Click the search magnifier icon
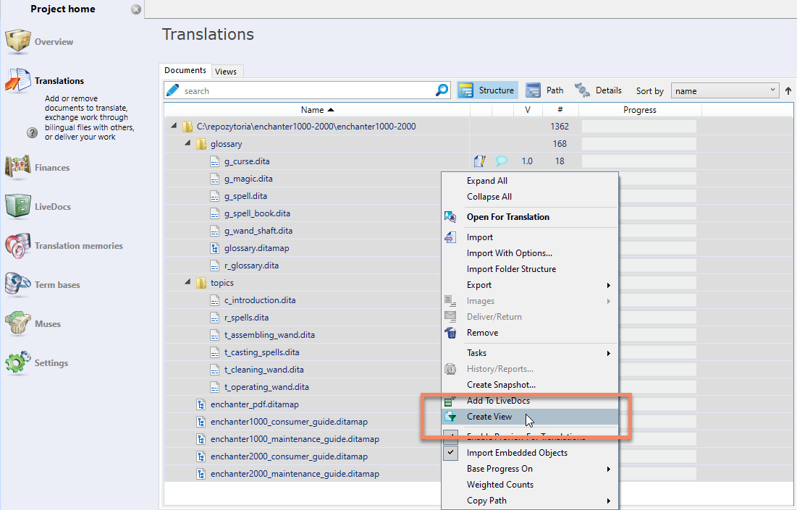The height and width of the screenshot is (510, 797). 442,90
